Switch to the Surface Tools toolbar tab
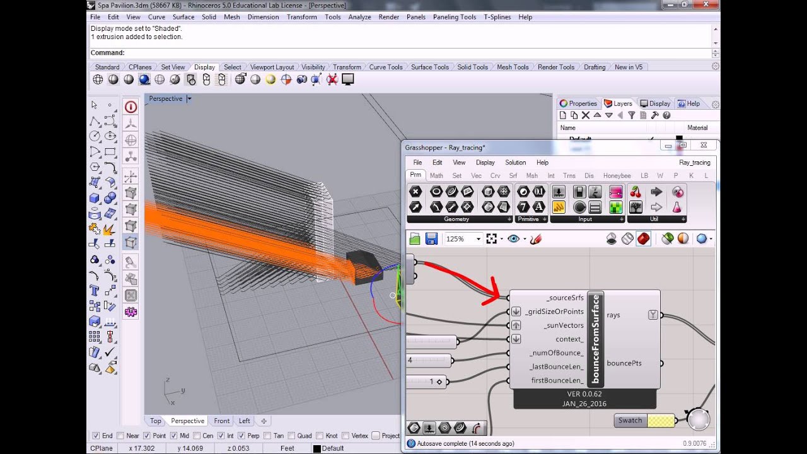807x454 pixels. click(x=430, y=67)
